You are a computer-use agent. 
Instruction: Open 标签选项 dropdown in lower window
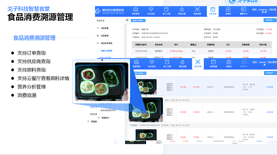coord(270,73)
